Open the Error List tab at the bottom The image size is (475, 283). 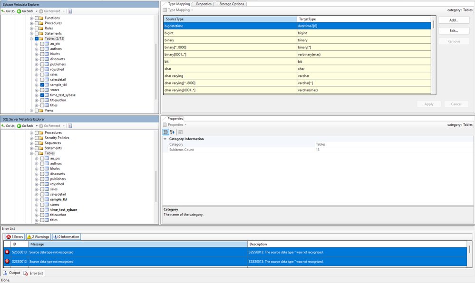[x=36, y=273]
